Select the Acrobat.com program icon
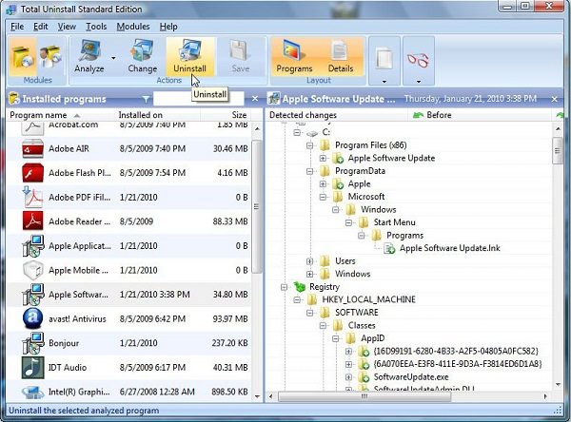Screen dimensions: 571x422 (32, 126)
